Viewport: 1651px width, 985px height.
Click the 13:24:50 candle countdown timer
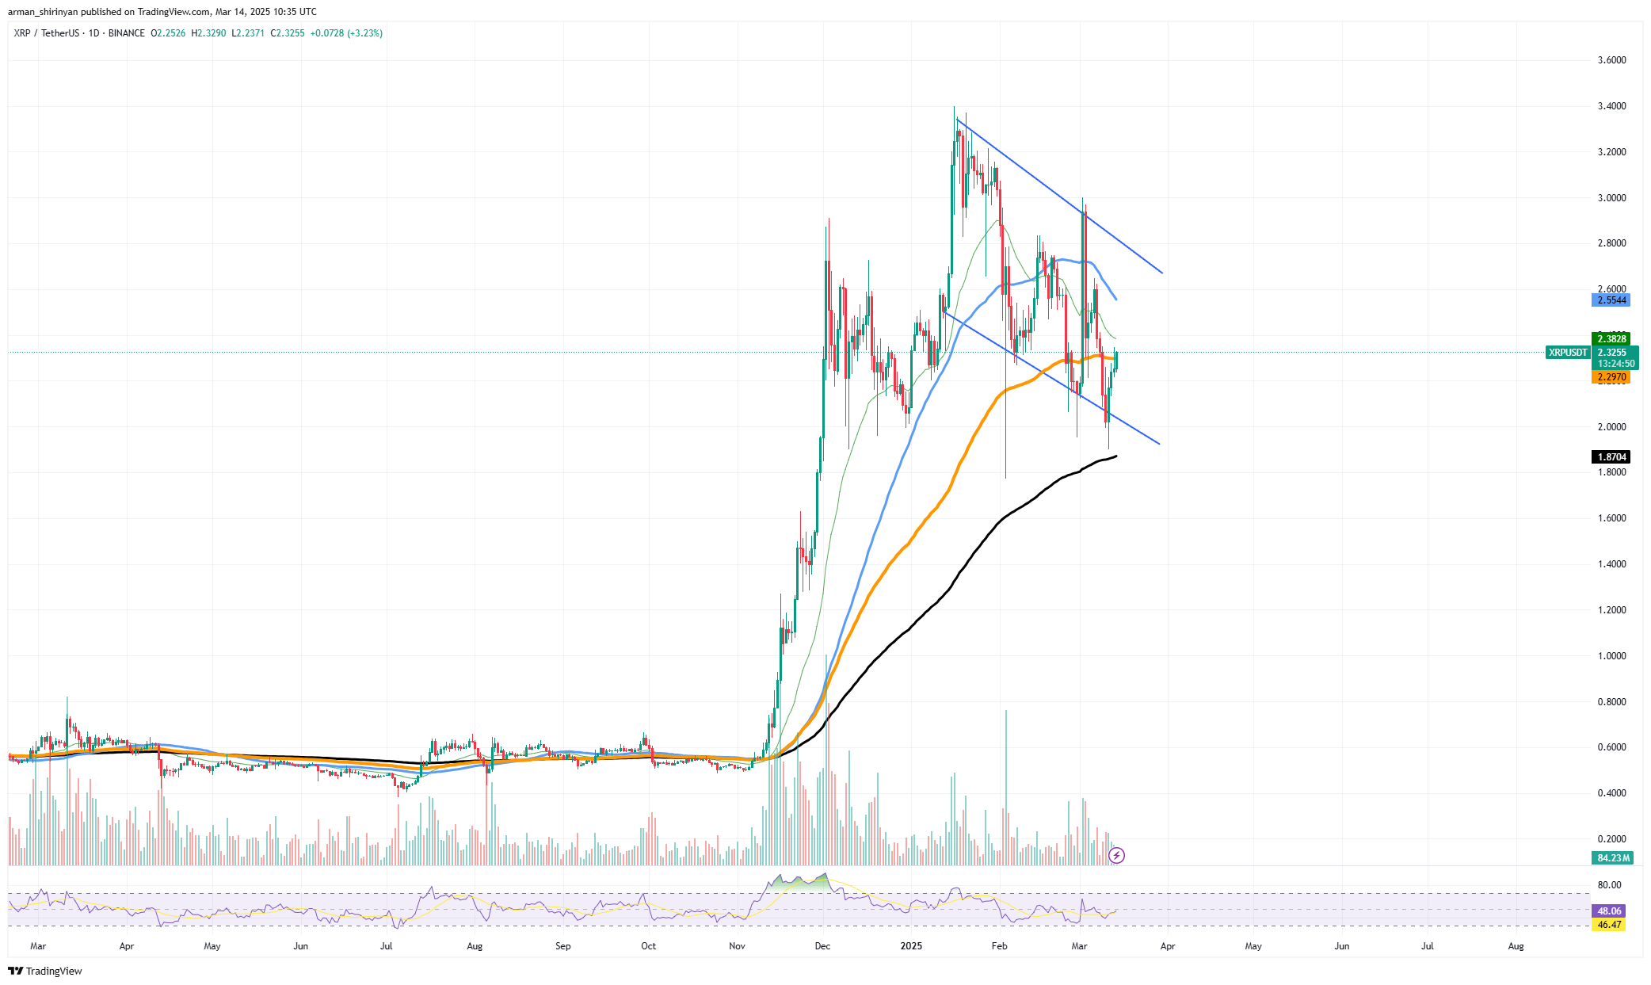1615,364
